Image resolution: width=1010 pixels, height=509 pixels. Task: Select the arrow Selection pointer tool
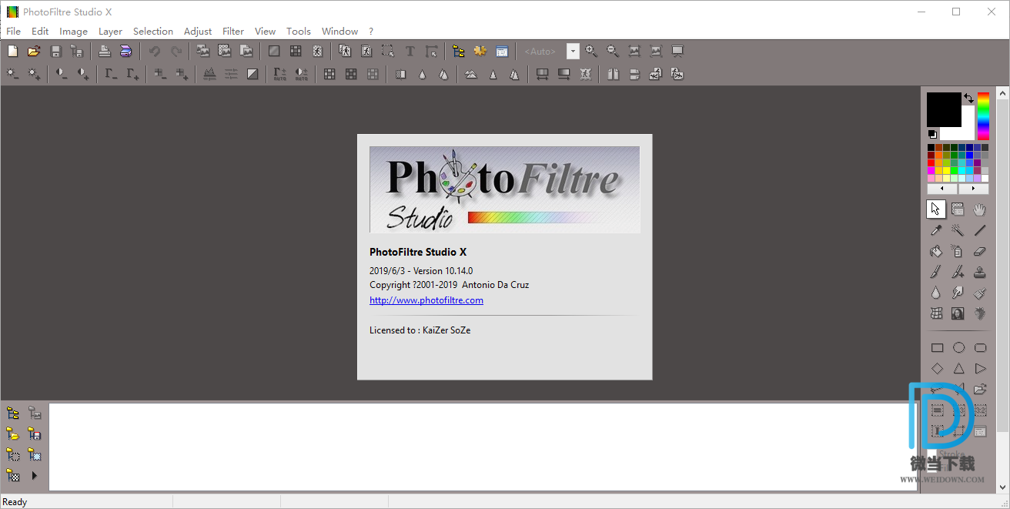coord(936,209)
